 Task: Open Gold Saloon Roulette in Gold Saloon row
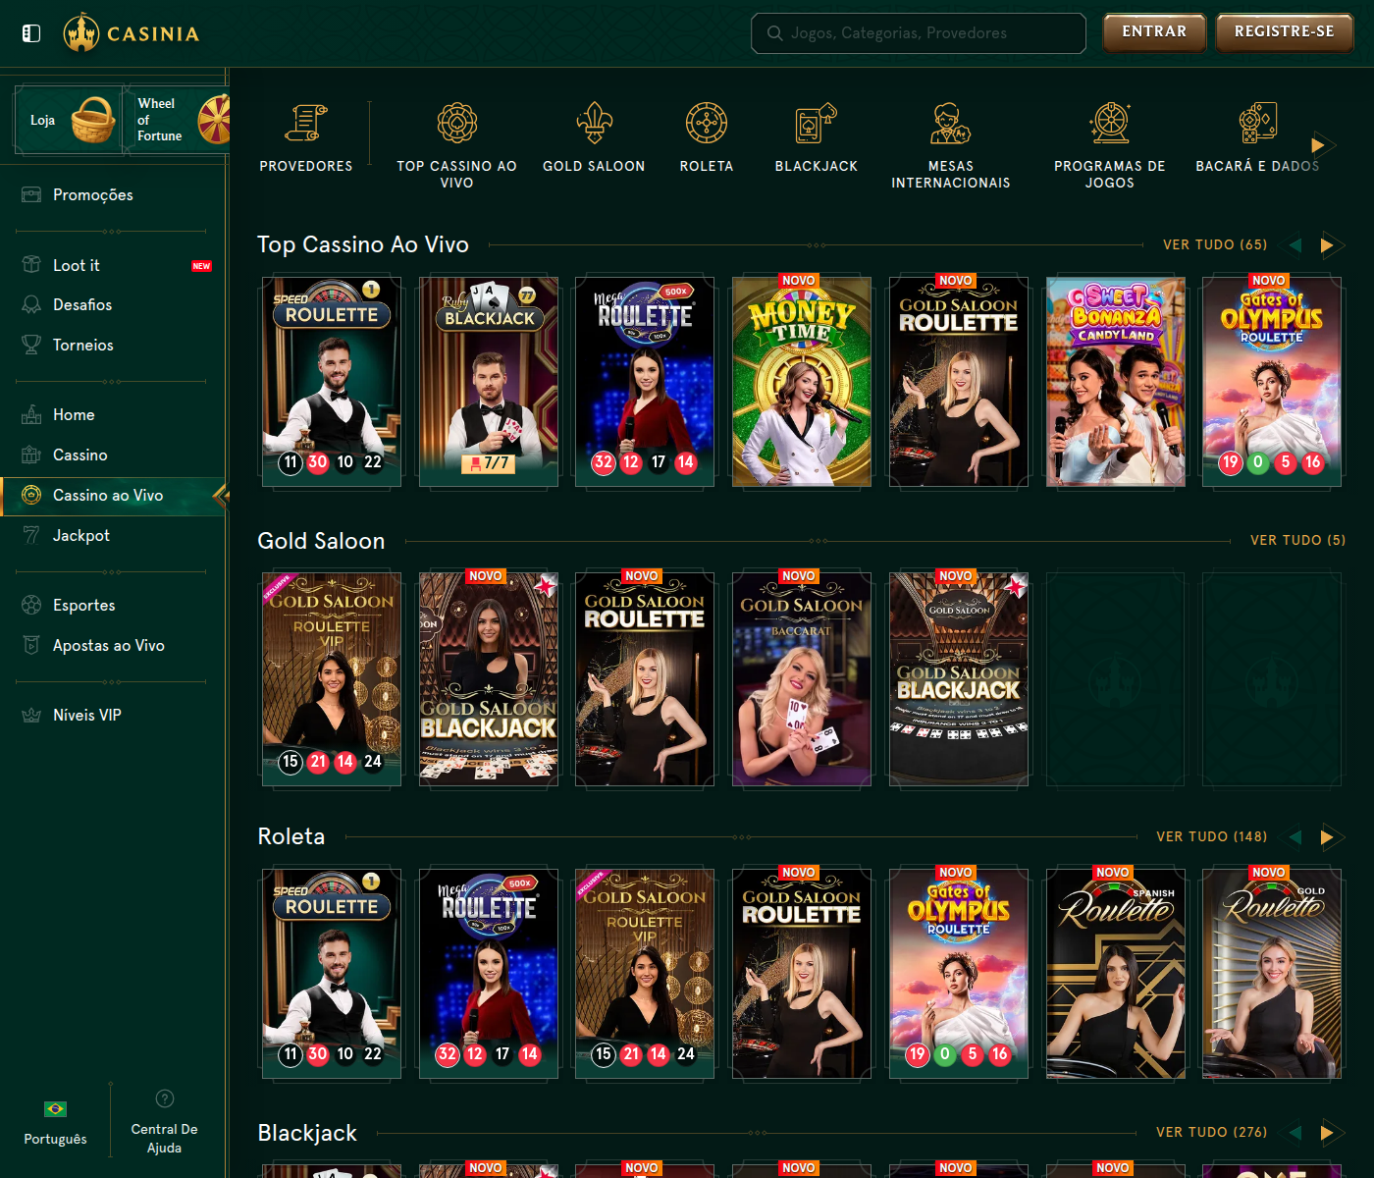point(645,679)
